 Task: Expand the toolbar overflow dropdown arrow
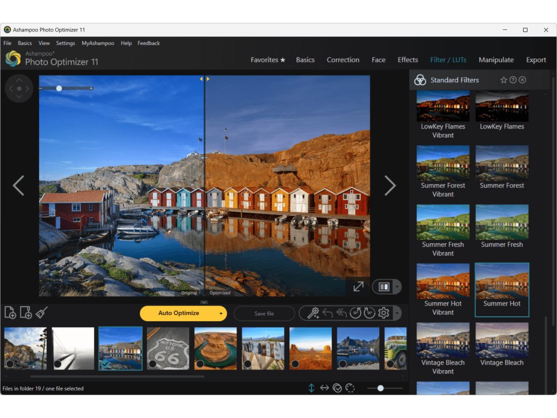[x=397, y=313]
